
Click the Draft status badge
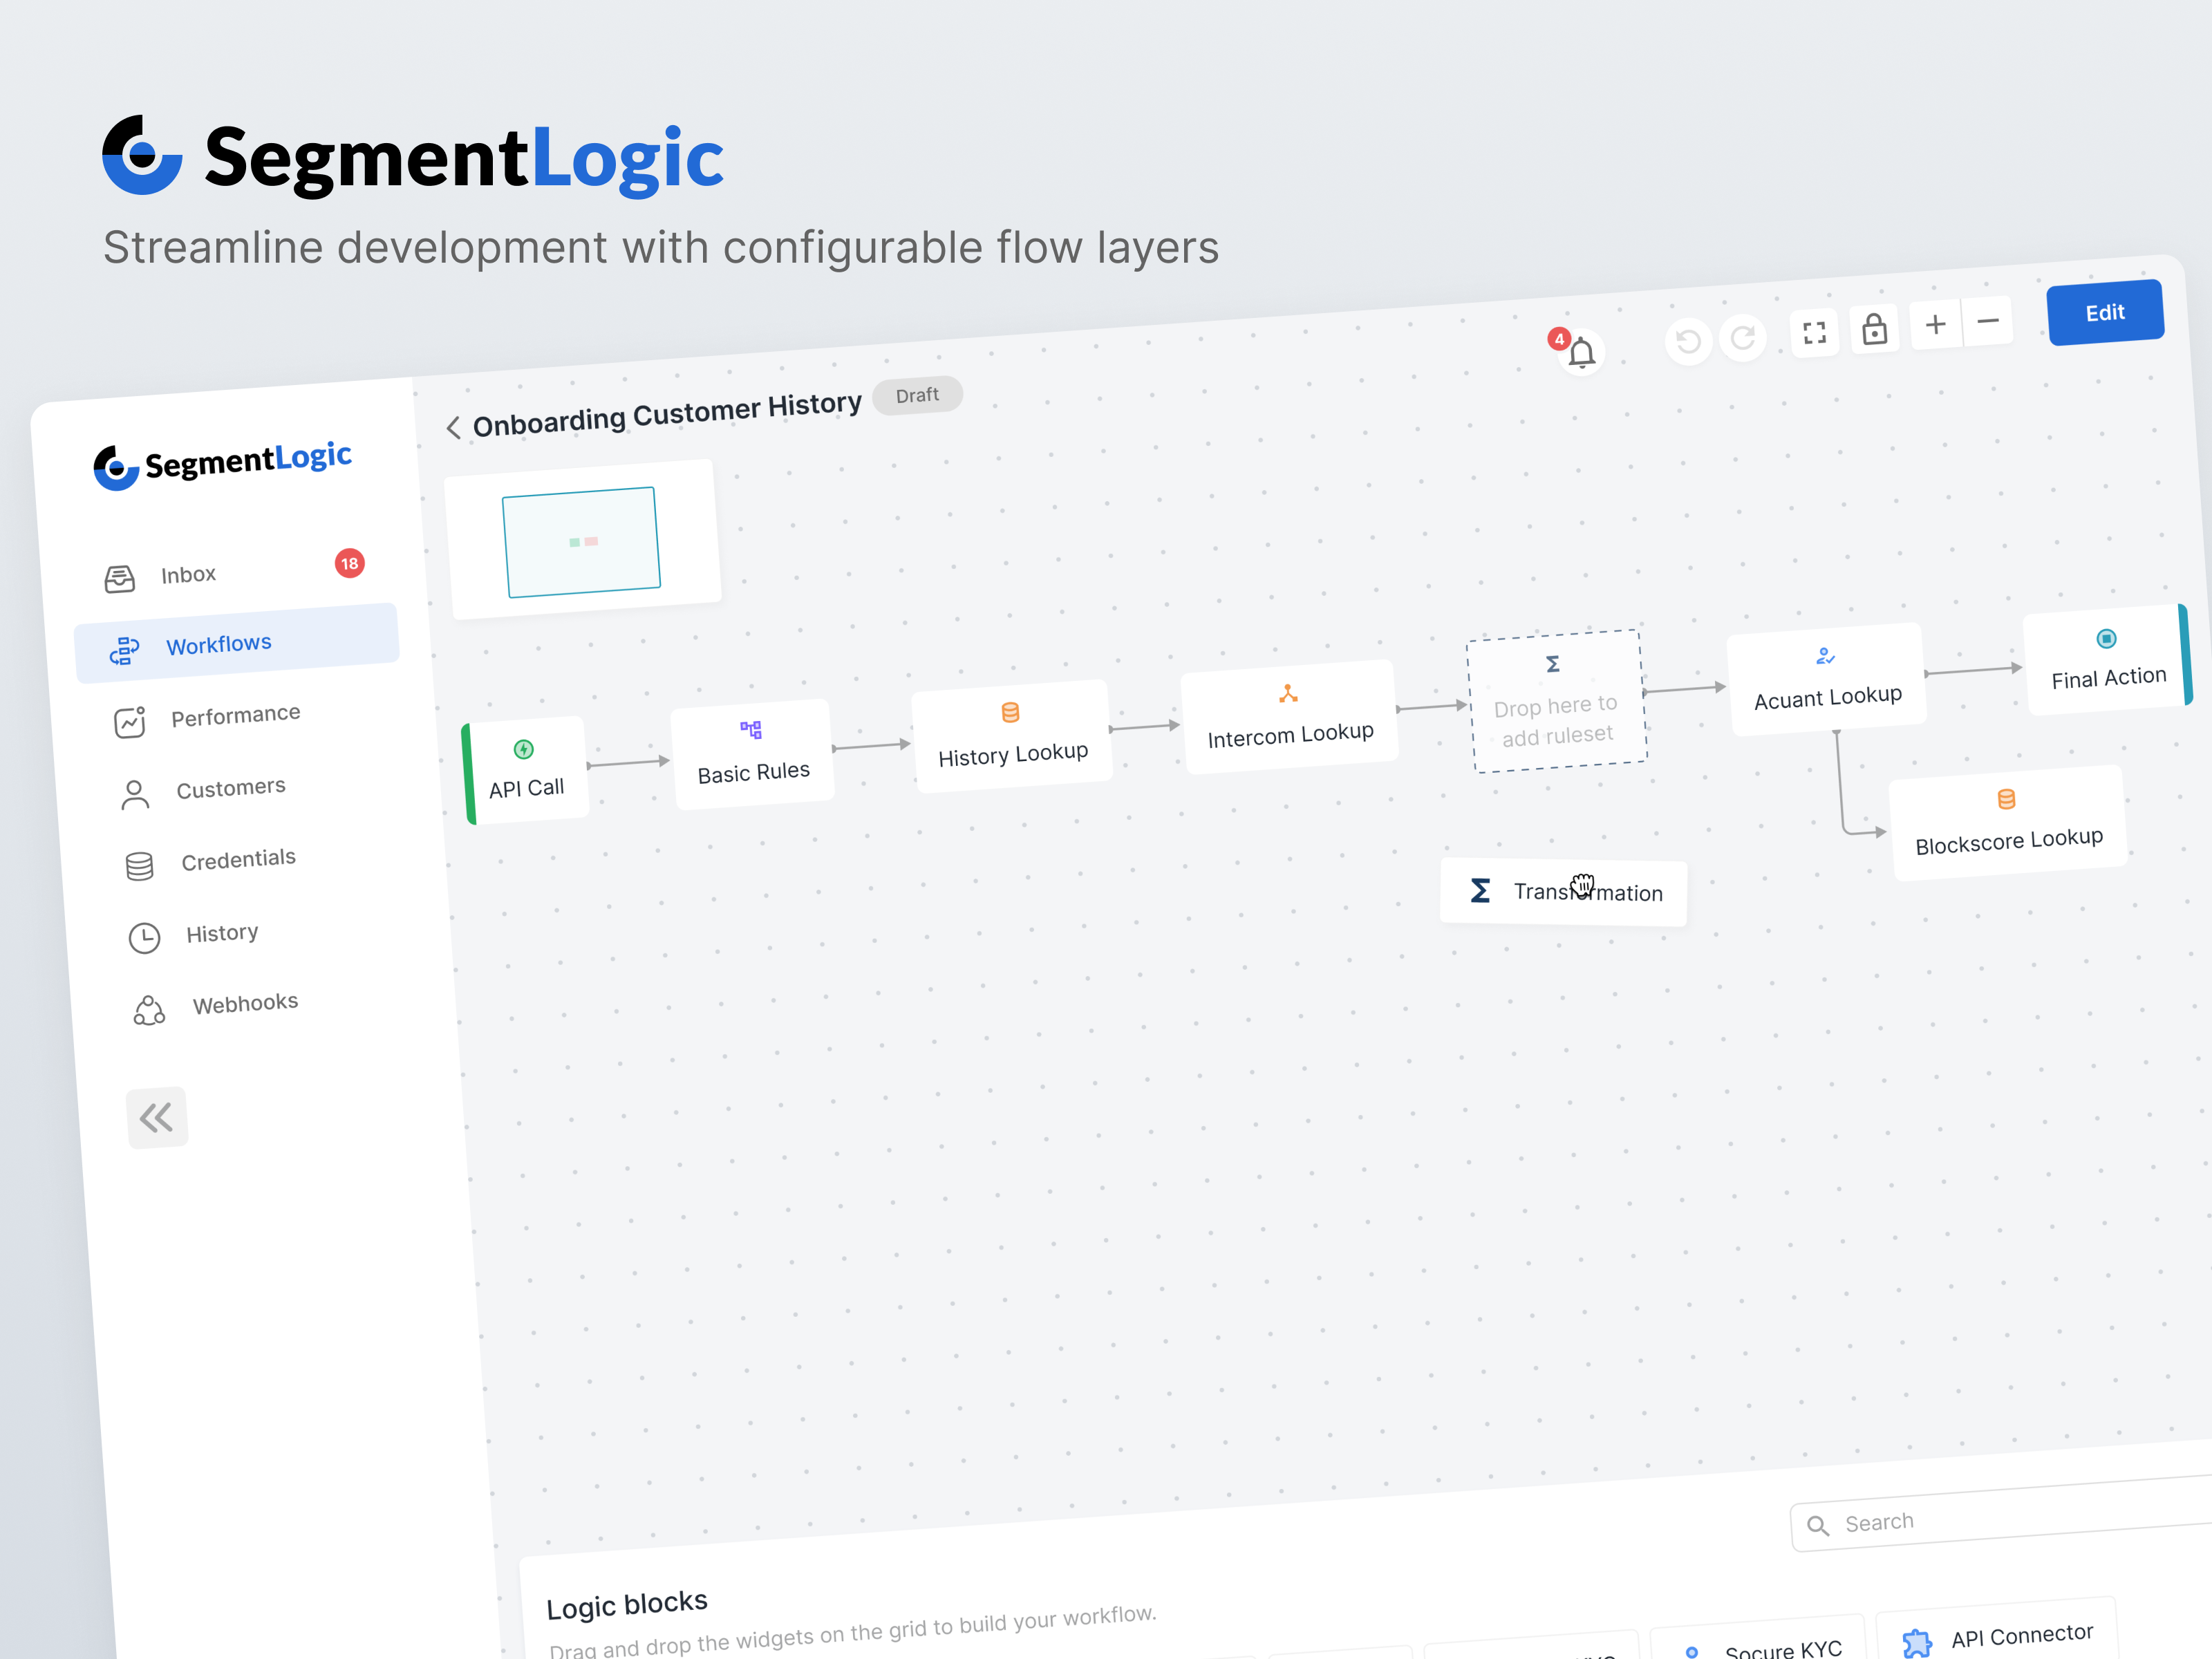[917, 395]
